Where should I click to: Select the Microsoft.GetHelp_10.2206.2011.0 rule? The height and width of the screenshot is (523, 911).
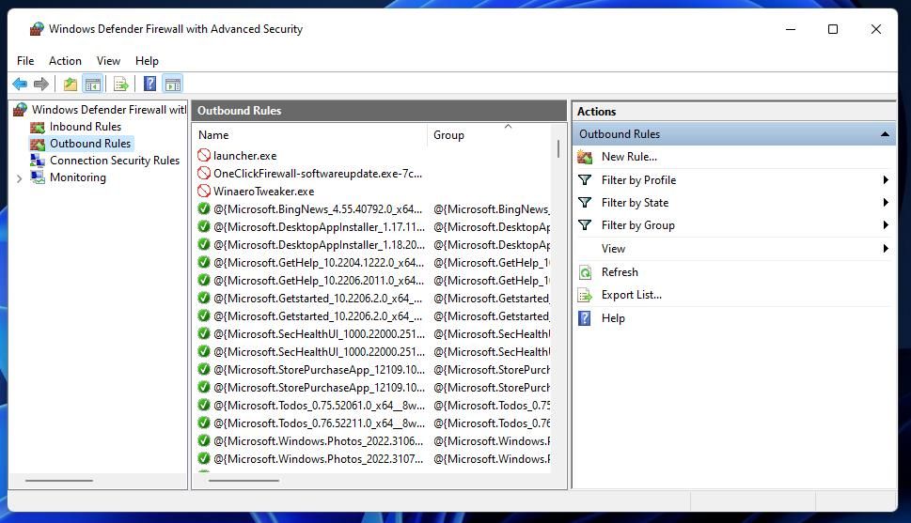tap(319, 281)
